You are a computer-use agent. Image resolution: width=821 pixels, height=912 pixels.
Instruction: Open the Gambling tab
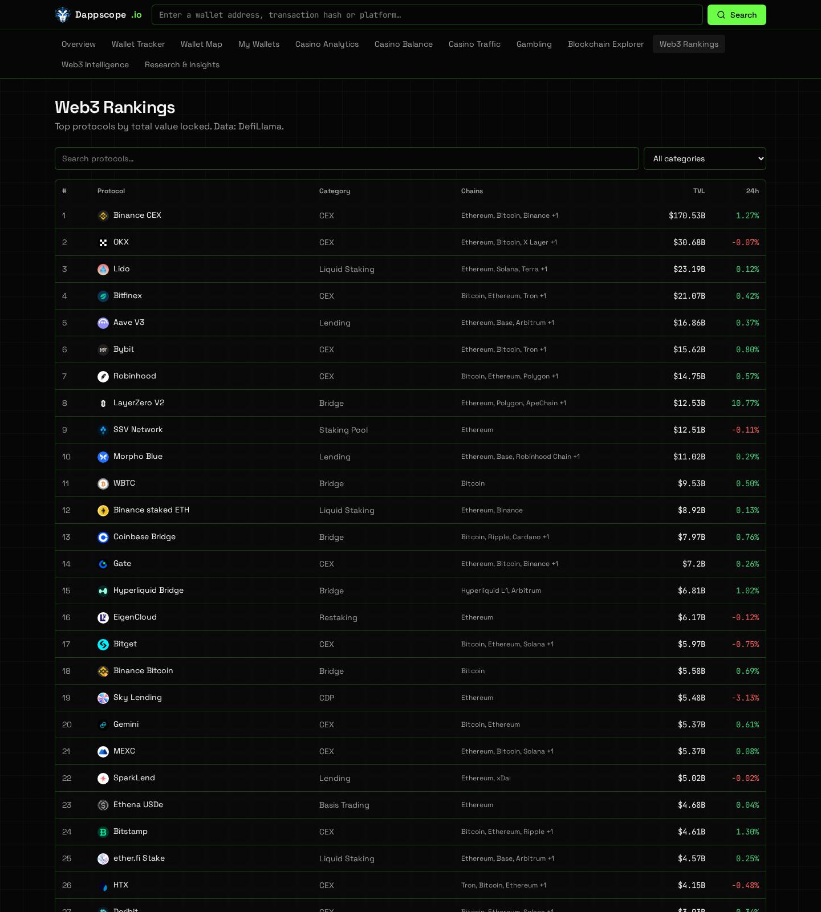534,44
